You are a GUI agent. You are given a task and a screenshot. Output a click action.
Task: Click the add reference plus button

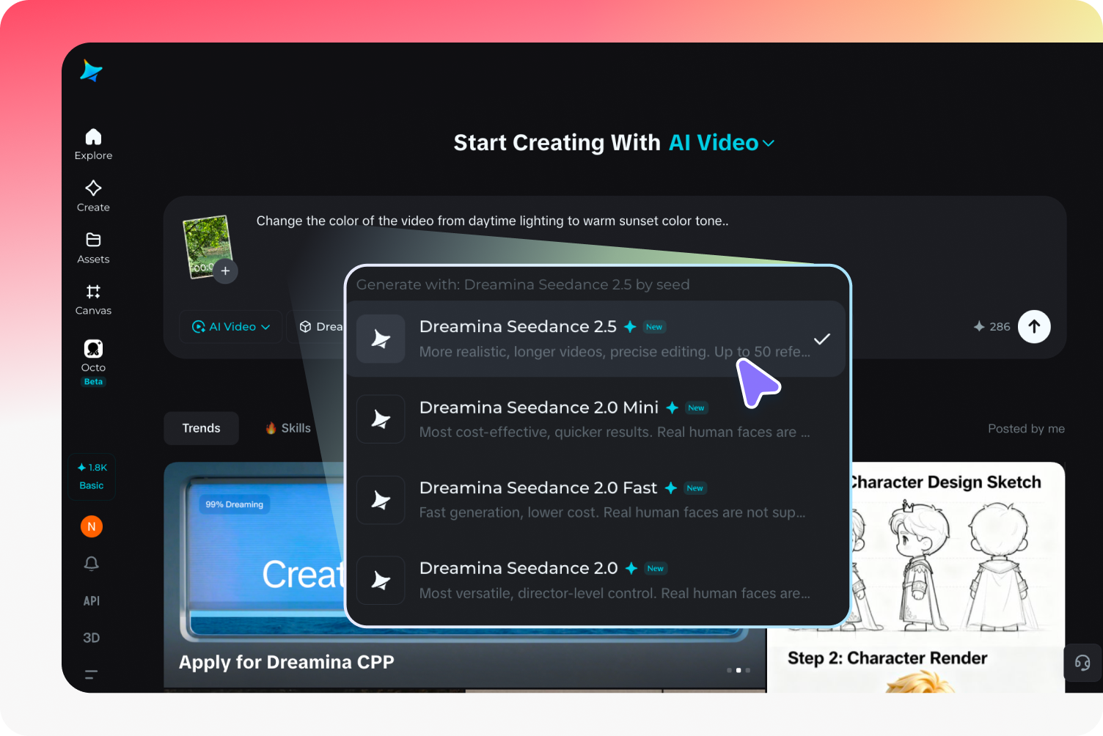pos(225,271)
